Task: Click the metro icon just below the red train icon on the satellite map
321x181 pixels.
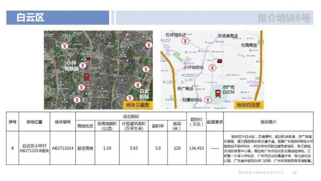Action: point(81,87)
